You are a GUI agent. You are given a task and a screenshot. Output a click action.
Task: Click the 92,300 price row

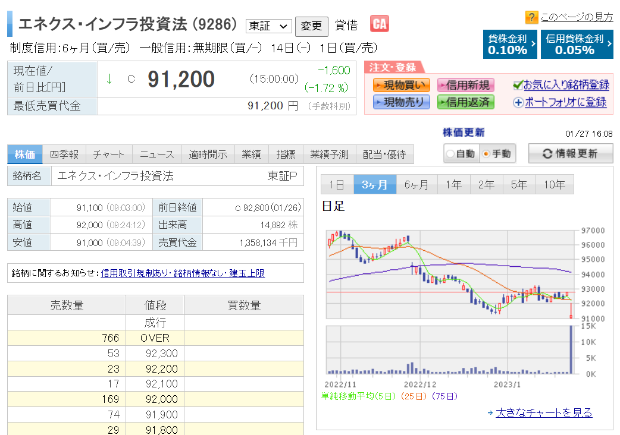tap(155, 354)
